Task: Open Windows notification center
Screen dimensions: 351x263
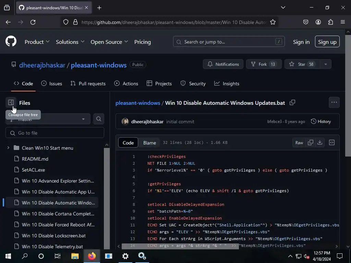Action: (x=340, y=256)
